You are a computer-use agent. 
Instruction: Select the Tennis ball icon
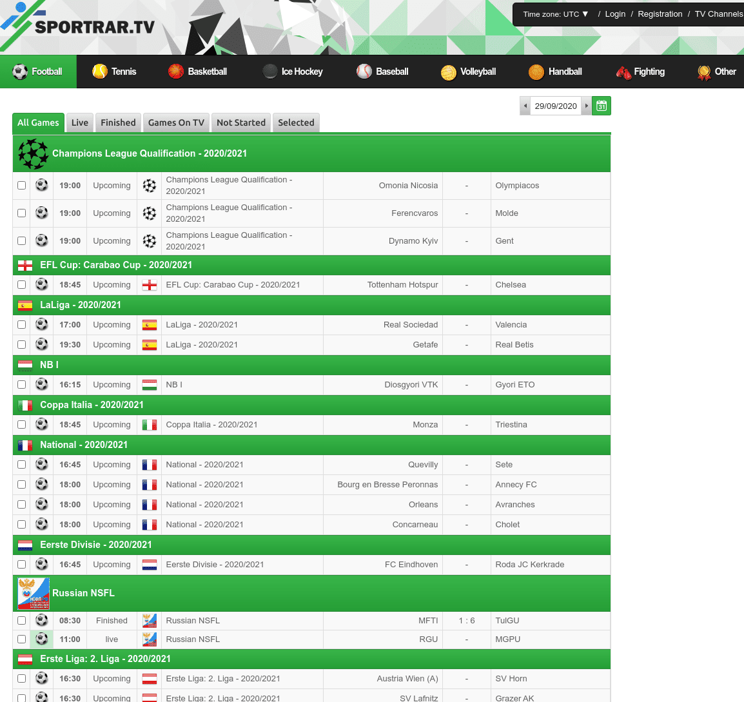tap(100, 72)
